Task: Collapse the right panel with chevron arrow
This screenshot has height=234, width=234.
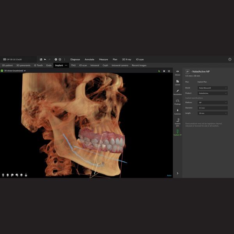Action: coord(177,173)
